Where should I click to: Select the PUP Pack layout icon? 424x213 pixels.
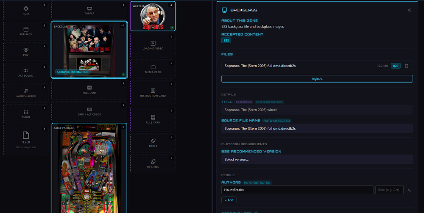(x=26, y=29)
